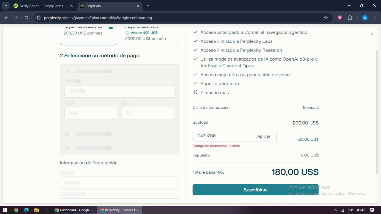The image size is (381, 214).
Task: Close the payment dialog with the X
Action: point(372,34)
